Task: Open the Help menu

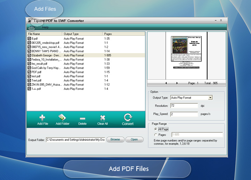Action: click(45, 27)
